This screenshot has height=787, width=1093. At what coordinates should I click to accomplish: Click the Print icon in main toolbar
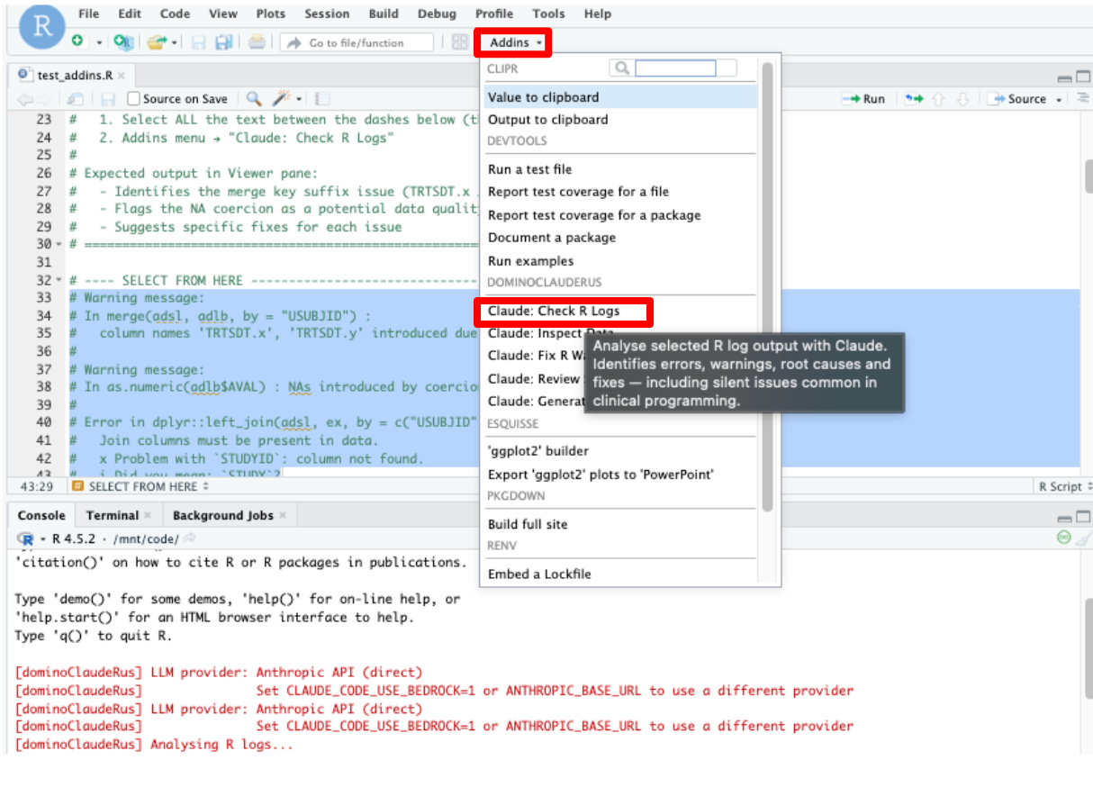(x=257, y=41)
